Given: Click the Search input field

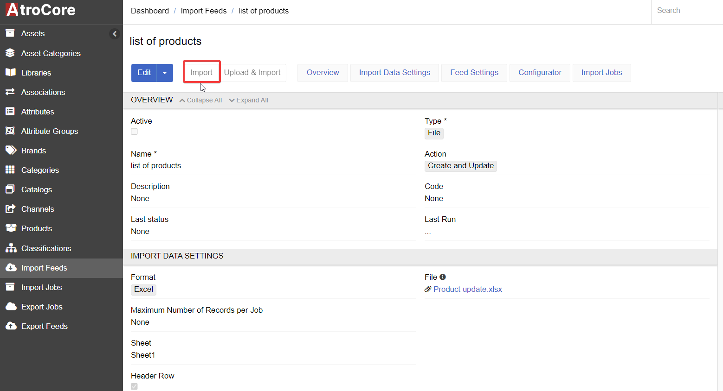Looking at the screenshot, I should click(687, 11).
